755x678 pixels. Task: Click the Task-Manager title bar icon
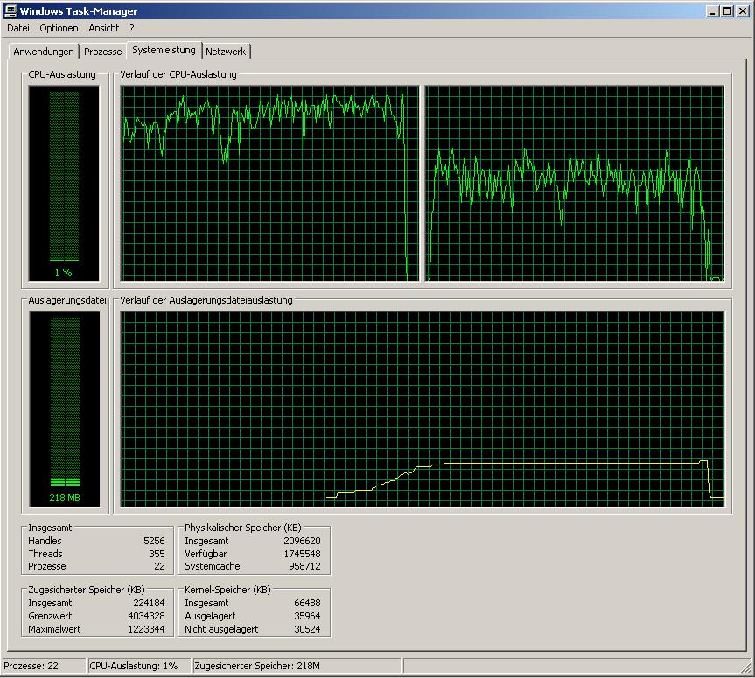(10, 10)
